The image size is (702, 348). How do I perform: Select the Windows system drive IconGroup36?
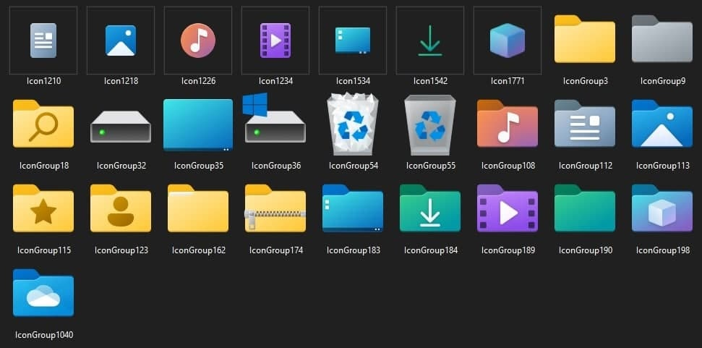[x=275, y=118]
